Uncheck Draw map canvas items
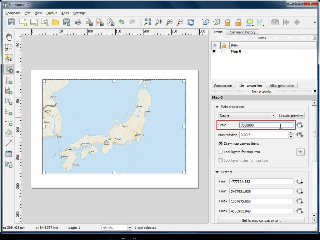320x240 pixels. coord(220,143)
